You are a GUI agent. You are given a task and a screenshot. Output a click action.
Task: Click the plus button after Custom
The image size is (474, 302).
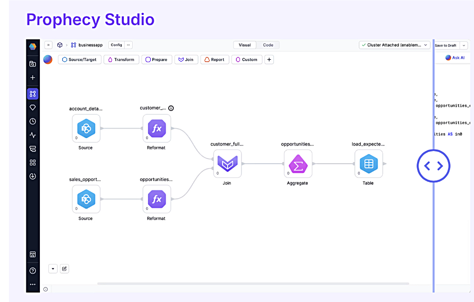point(269,59)
